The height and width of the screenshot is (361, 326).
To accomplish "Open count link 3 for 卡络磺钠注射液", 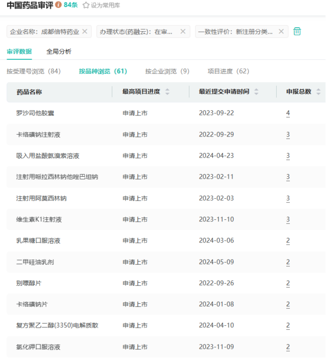I will [288, 135].
